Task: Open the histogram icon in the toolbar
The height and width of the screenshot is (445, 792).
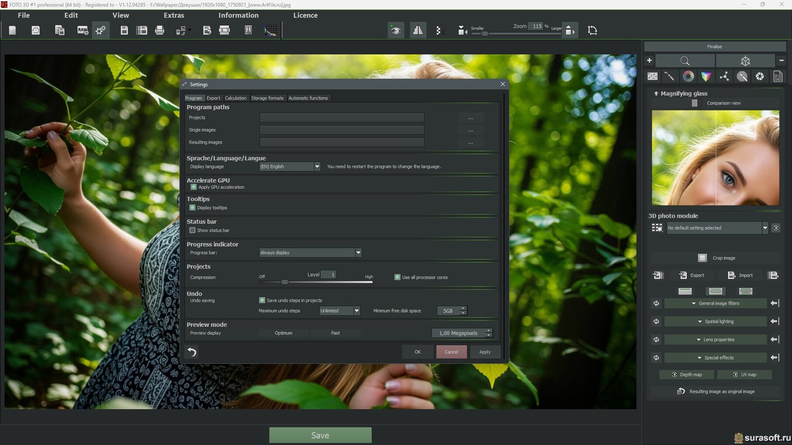Action: click(x=271, y=30)
